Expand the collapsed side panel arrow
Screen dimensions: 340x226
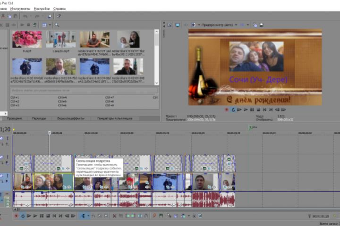click(x=5, y=113)
